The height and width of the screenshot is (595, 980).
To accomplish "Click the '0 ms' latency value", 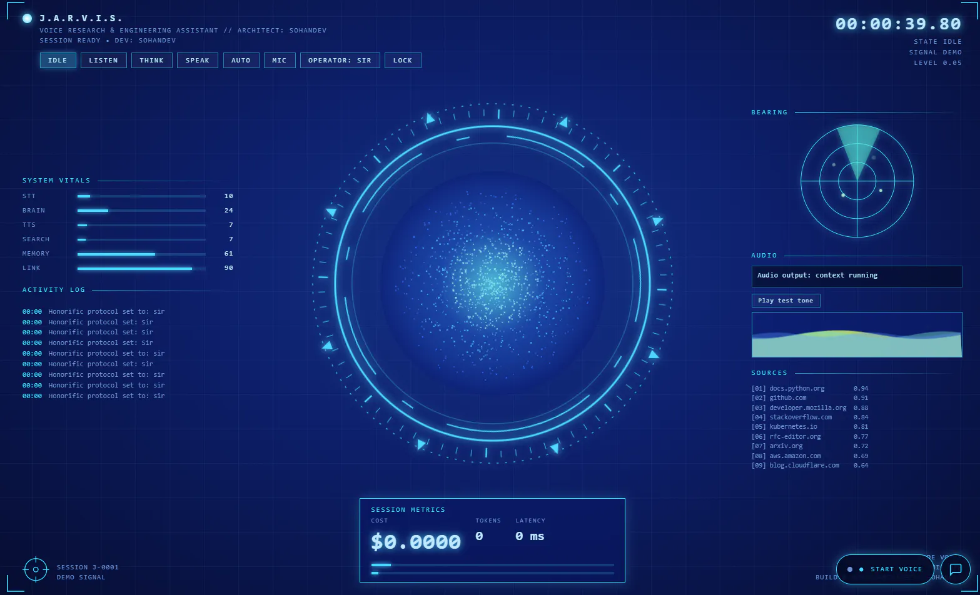I will tap(530, 536).
